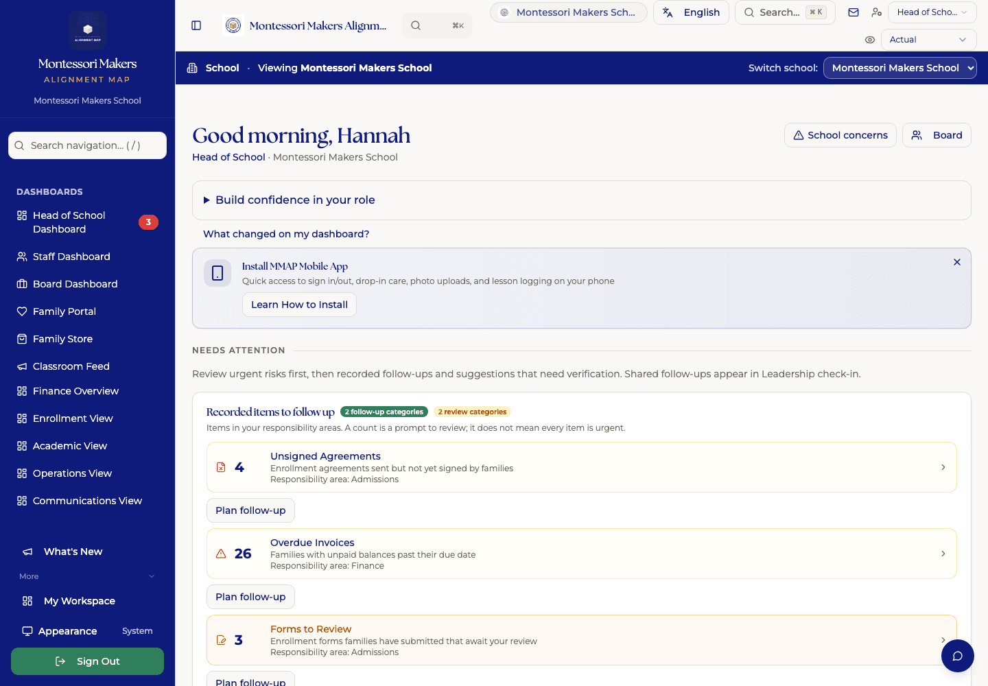Click the Overdue Invoices warning triangle icon
The height and width of the screenshot is (686, 988).
[221, 554]
